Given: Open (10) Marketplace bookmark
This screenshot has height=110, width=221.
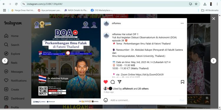Looking at the screenshot, I should tap(102, 10).
